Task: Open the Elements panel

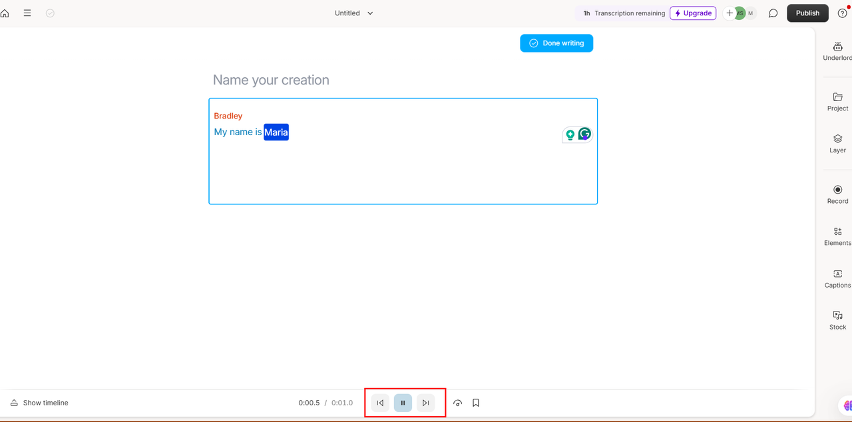Action: click(x=837, y=236)
